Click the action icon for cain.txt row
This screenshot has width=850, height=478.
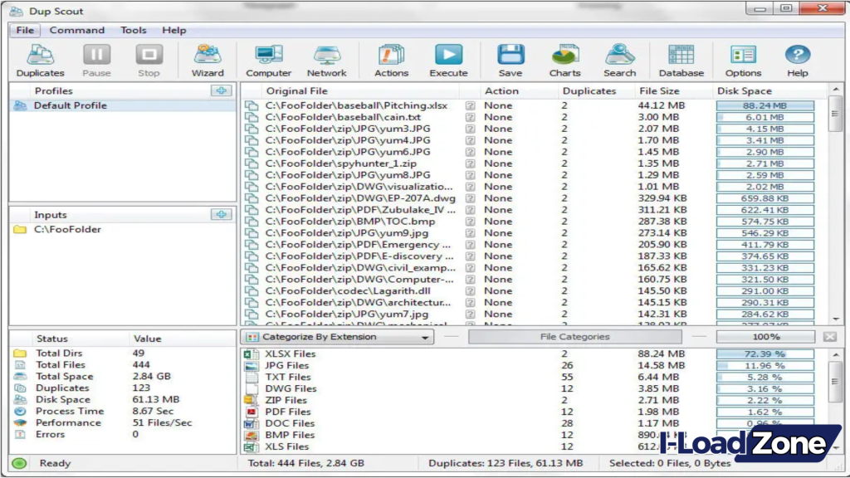point(470,117)
